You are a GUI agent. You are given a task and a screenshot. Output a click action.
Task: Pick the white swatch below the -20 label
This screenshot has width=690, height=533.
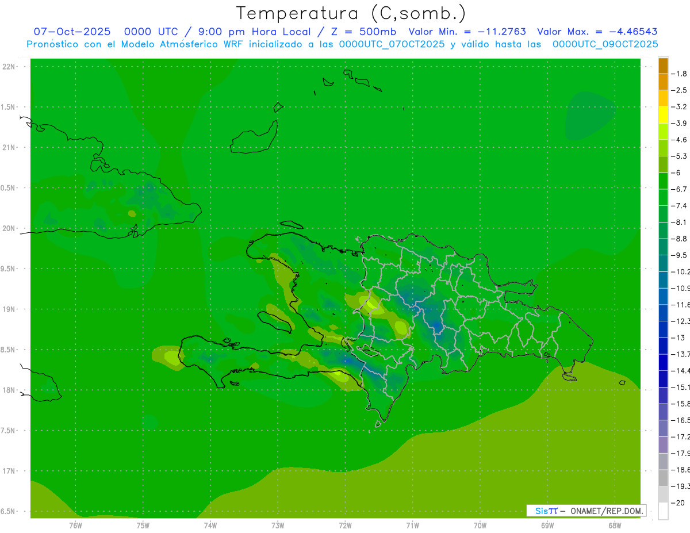pos(663,511)
